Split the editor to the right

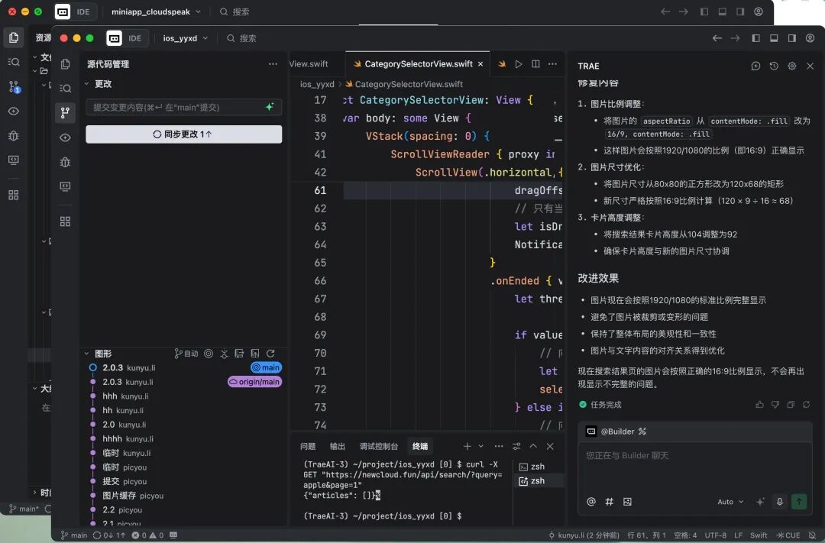535,64
